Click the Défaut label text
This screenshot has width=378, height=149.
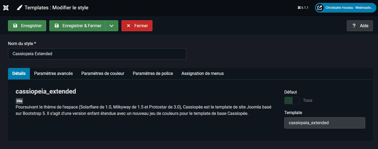[290, 92]
